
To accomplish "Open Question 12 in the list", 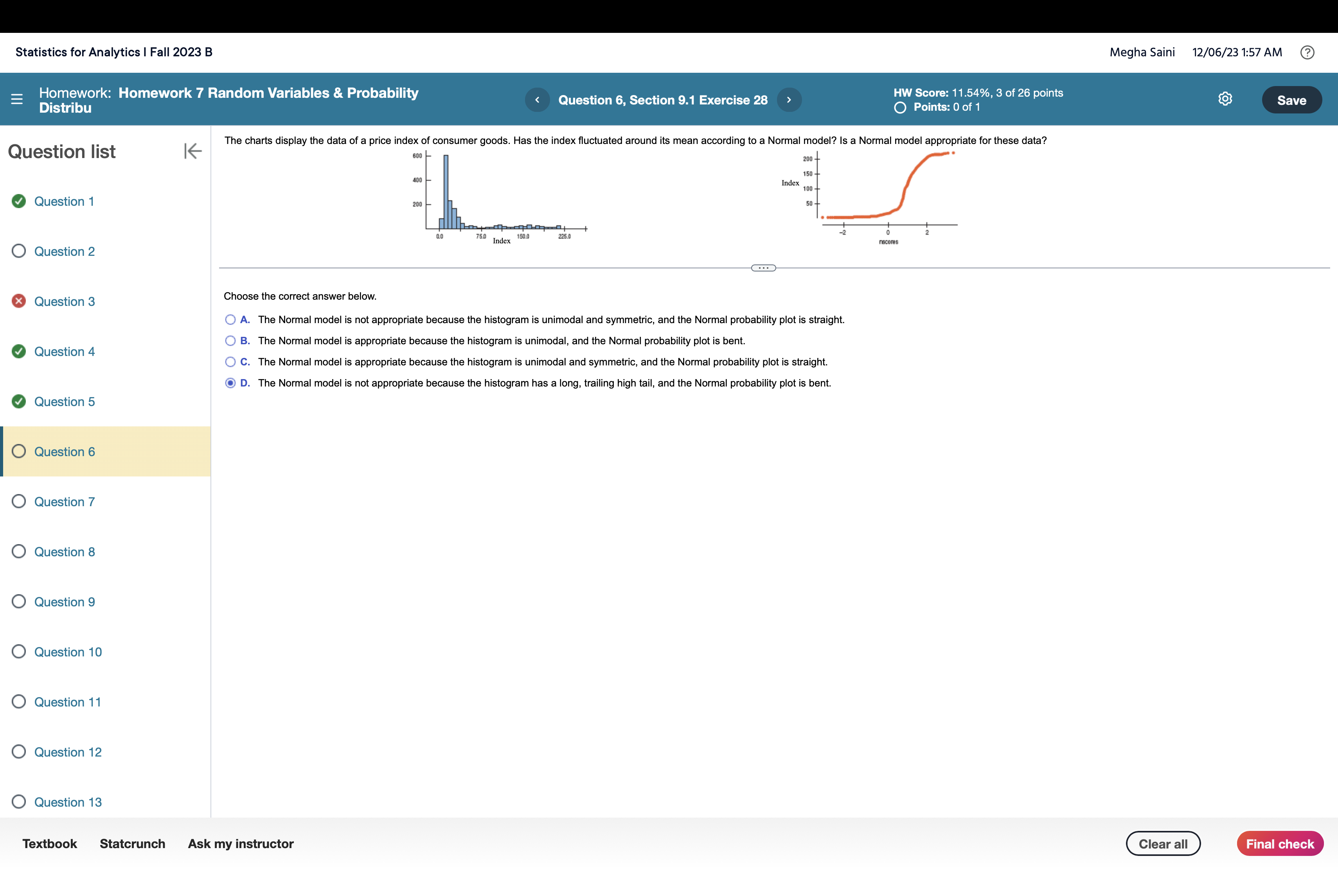I will point(68,752).
